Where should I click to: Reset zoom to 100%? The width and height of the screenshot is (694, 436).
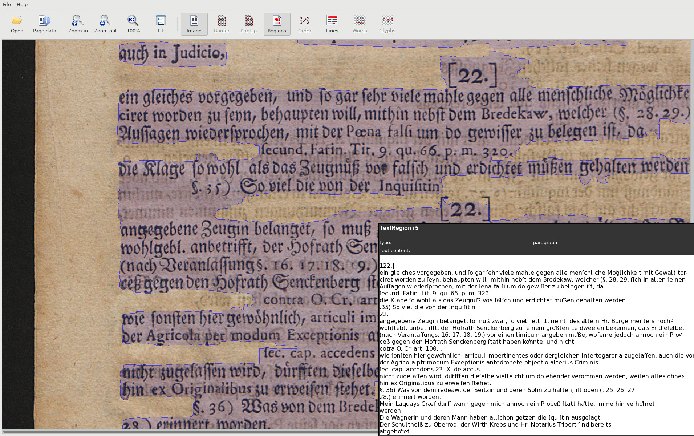click(x=133, y=24)
